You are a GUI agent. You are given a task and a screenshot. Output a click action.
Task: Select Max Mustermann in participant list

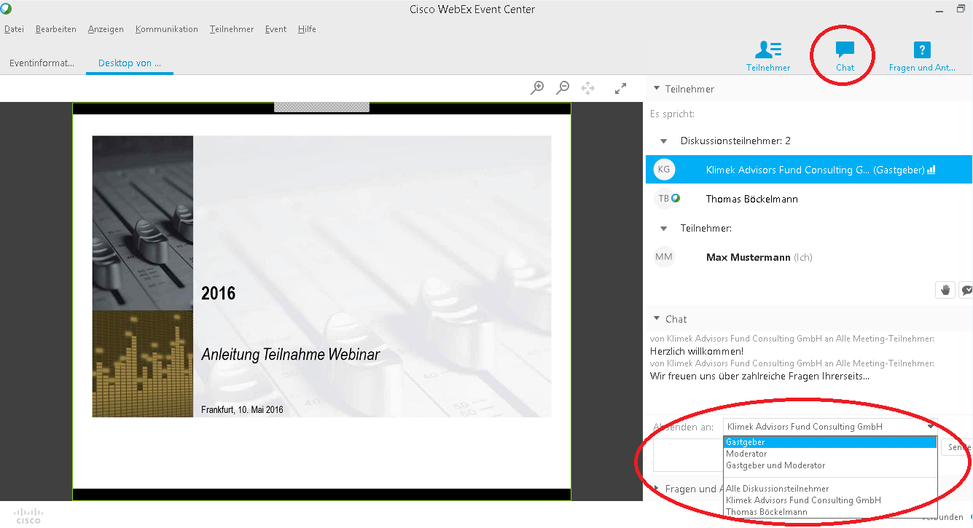[748, 257]
